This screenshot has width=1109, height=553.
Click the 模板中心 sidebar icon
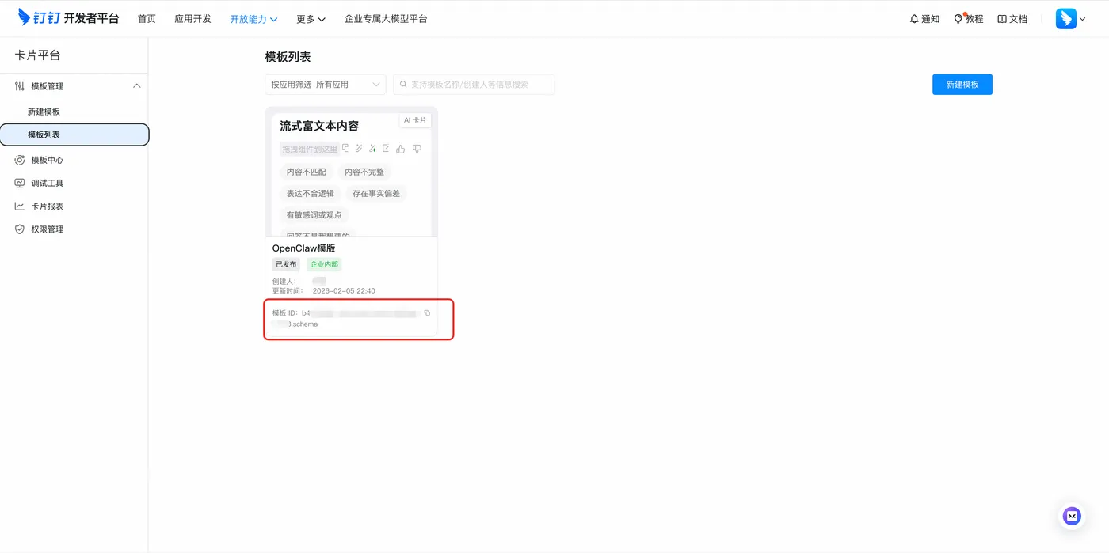point(20,160)
